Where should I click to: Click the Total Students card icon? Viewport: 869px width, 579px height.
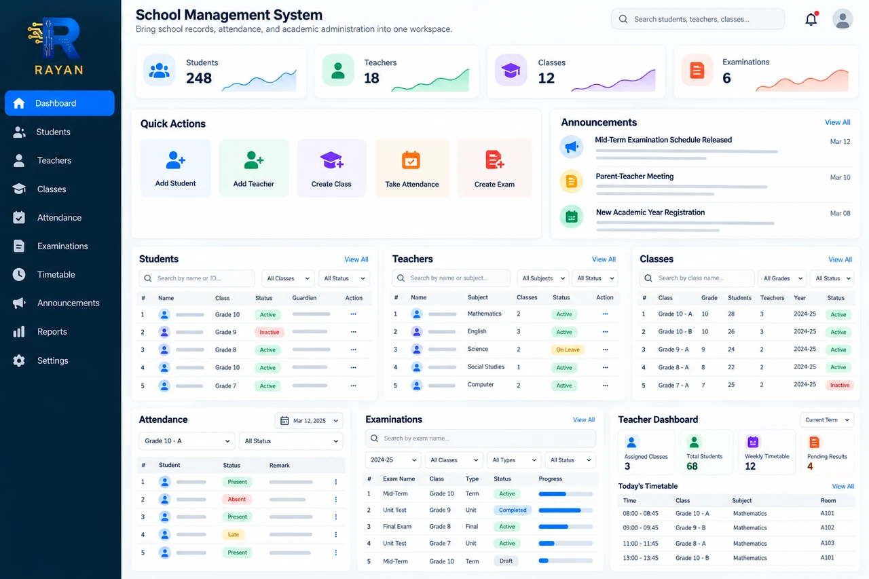(x=694, y=443)
